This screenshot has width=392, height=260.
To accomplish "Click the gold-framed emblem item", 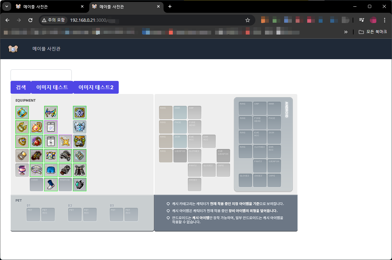I will point(80,113).
